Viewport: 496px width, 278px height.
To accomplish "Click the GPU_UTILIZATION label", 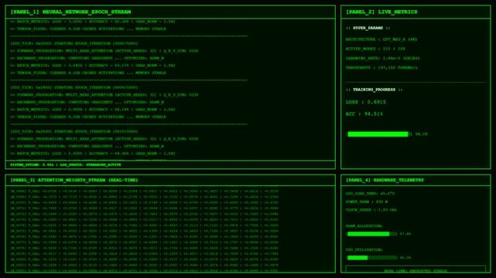I will tap(364, 250).
